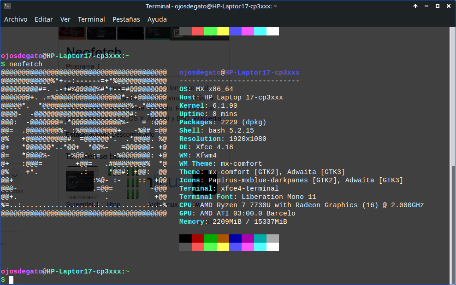Image resolution: width=456 pixels, height=285 pixels.
Task: Click the 'Memory: 2209MiB / 15337MiB' line
Action: pos(233,221)
